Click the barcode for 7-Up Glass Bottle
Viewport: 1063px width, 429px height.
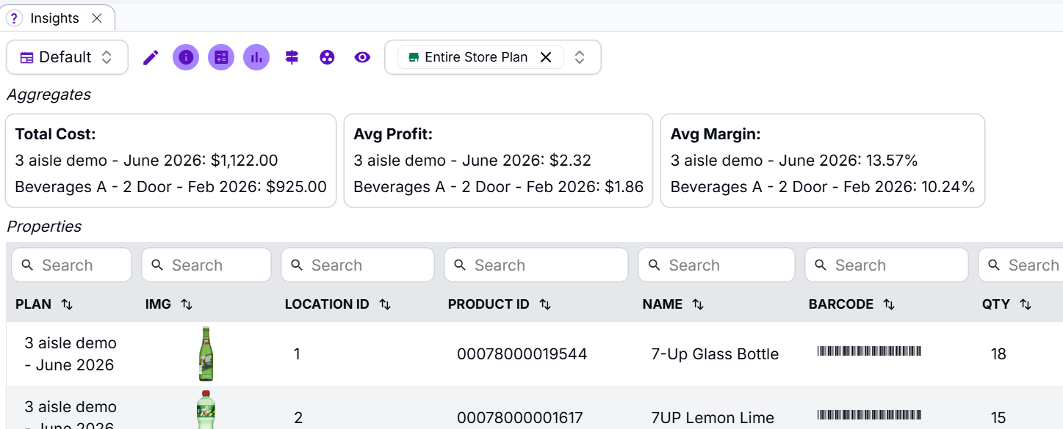point(869,351)
